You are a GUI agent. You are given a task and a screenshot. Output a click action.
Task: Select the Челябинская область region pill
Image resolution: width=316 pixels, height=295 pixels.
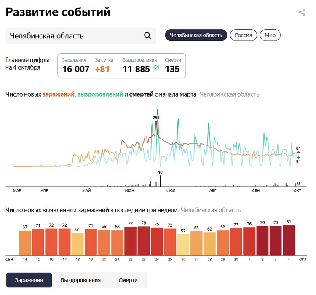coord(196,35)
